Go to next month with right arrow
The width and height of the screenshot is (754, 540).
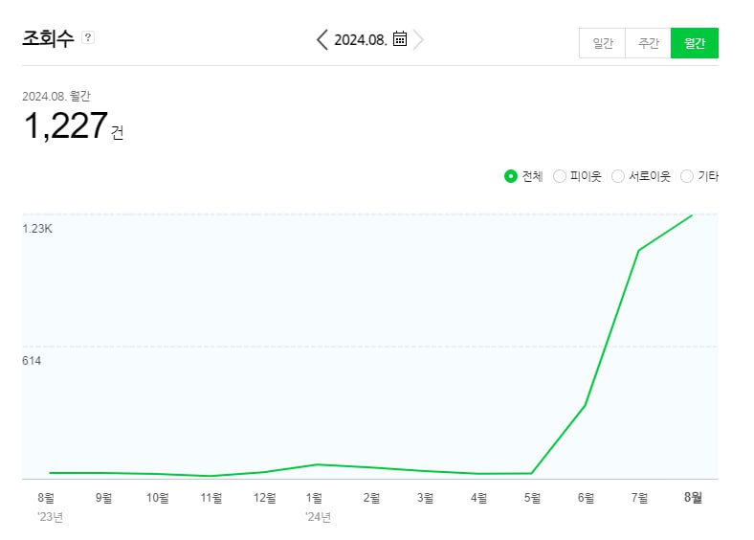click(x=419, y=39)
